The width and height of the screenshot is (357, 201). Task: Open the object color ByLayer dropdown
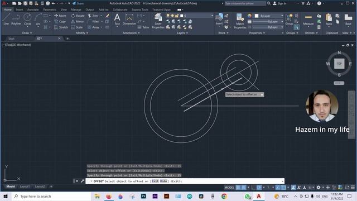coord(269,16)
